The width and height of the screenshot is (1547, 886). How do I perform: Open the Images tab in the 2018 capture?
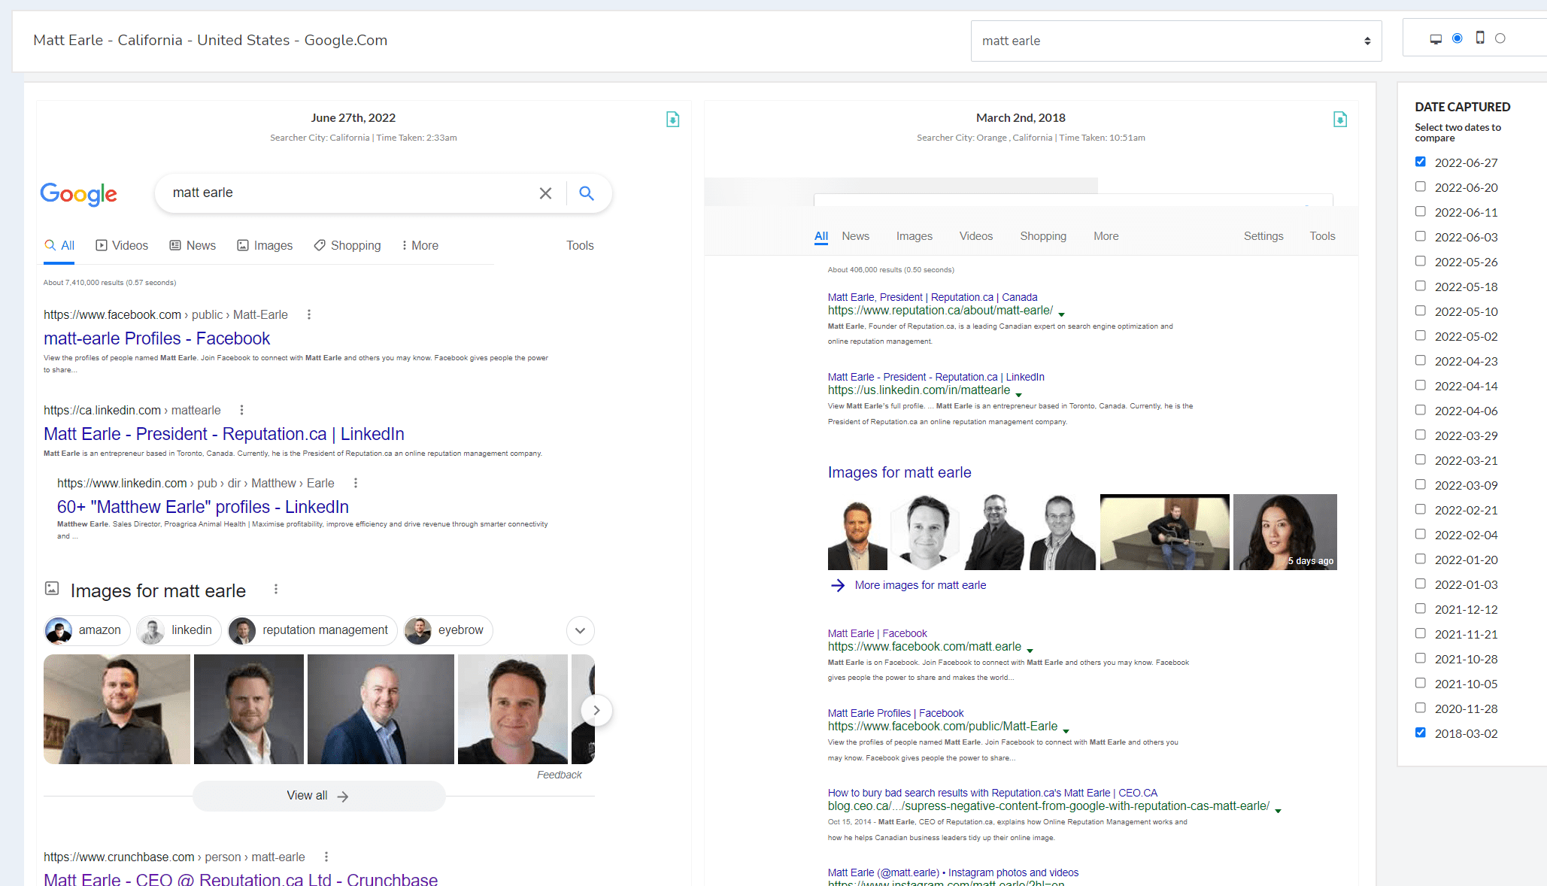coord(914,236)
